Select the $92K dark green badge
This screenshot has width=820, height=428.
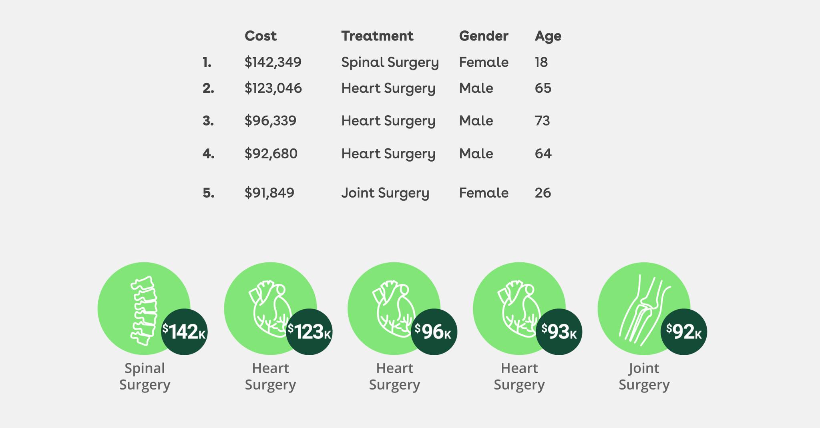[x=684, y=332]
